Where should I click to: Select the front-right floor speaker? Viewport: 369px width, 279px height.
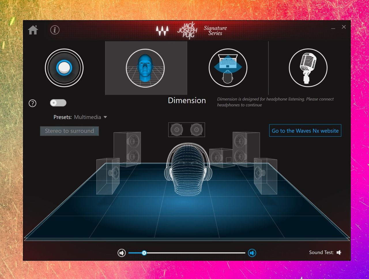[266, 176]
